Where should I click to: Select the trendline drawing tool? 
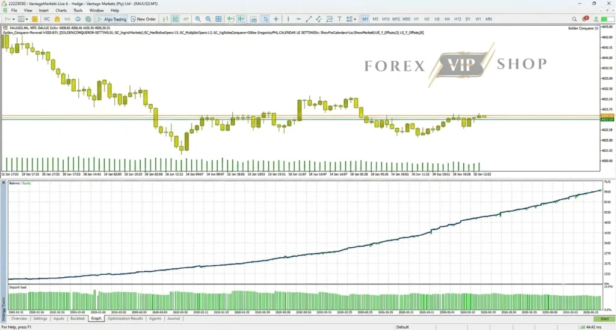pos(309,19)
